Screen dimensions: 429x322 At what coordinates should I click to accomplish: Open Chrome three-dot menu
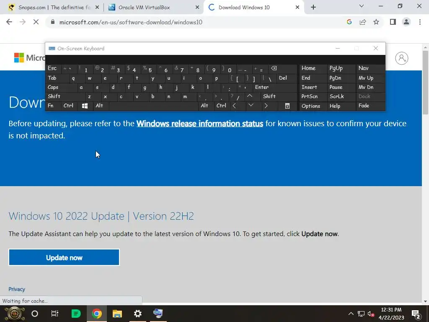coord(420,22)
